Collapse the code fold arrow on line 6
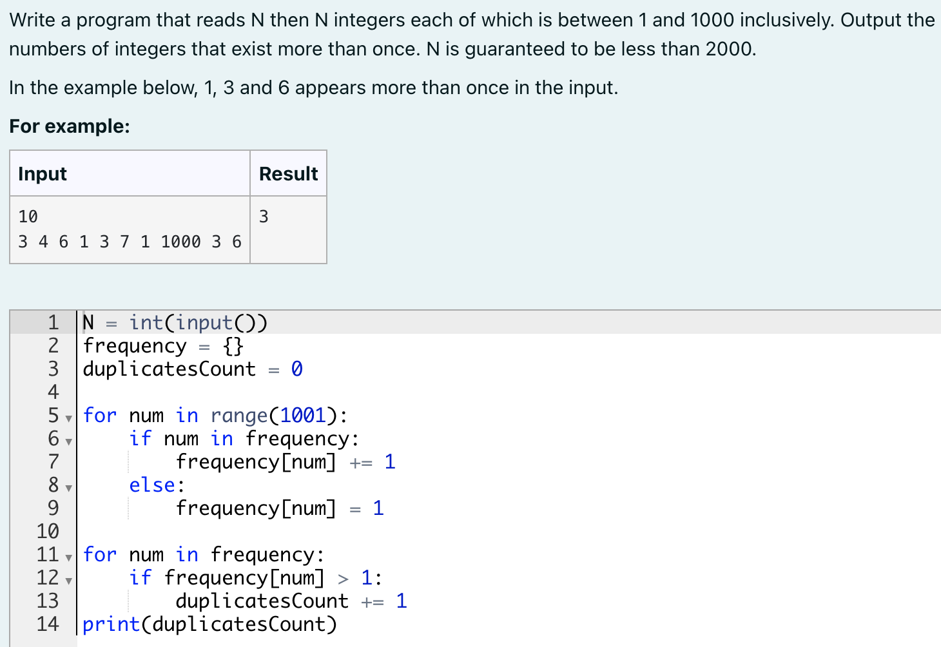This screenshot has width=941, height=647. tap(69, 442)
